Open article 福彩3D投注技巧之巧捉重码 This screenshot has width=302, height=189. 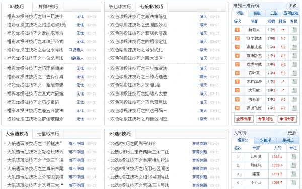[x=33, y=102]
